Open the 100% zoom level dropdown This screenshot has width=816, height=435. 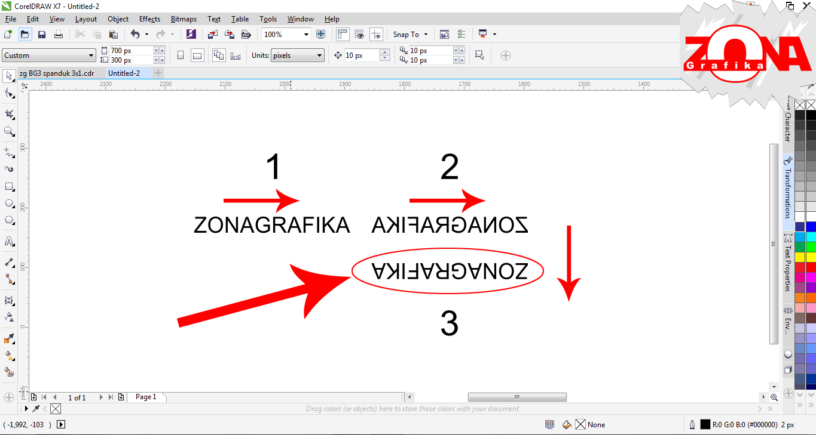tap(307, 34)
